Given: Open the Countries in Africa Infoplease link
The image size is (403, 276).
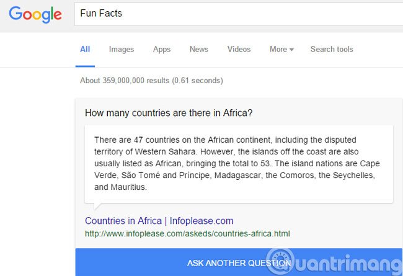Looking at the screenshot, I should (159, 221).
